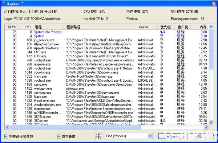The width and height of the screenshot is (218, 143).
Task: Click the spoolsv.exe program path cell
Action: coord(92,72)
